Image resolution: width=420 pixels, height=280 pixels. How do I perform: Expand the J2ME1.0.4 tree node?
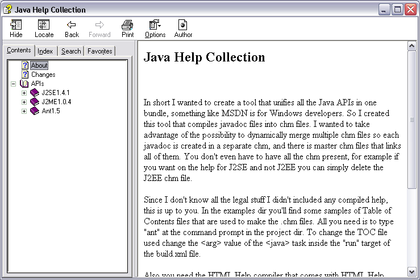(x=24, y=102)
